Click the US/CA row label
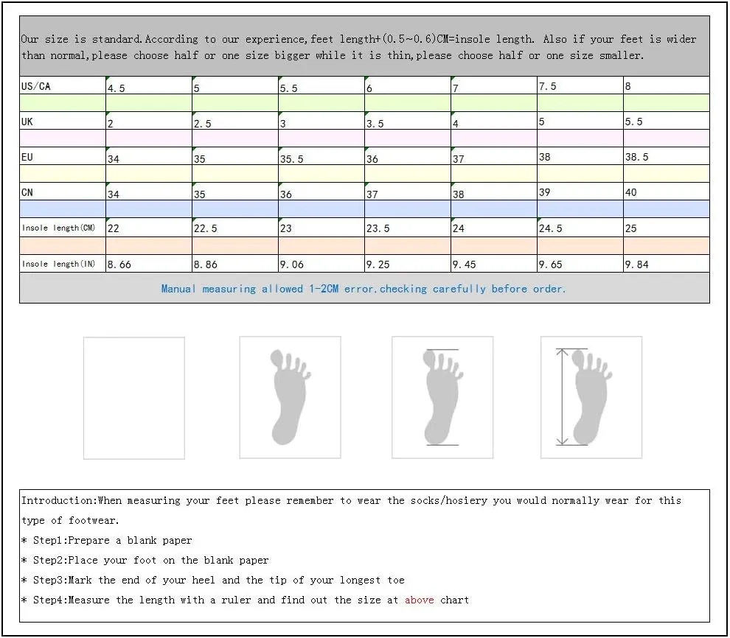The width and height of the screenshot is (730, 638). [x=63, y=85]
